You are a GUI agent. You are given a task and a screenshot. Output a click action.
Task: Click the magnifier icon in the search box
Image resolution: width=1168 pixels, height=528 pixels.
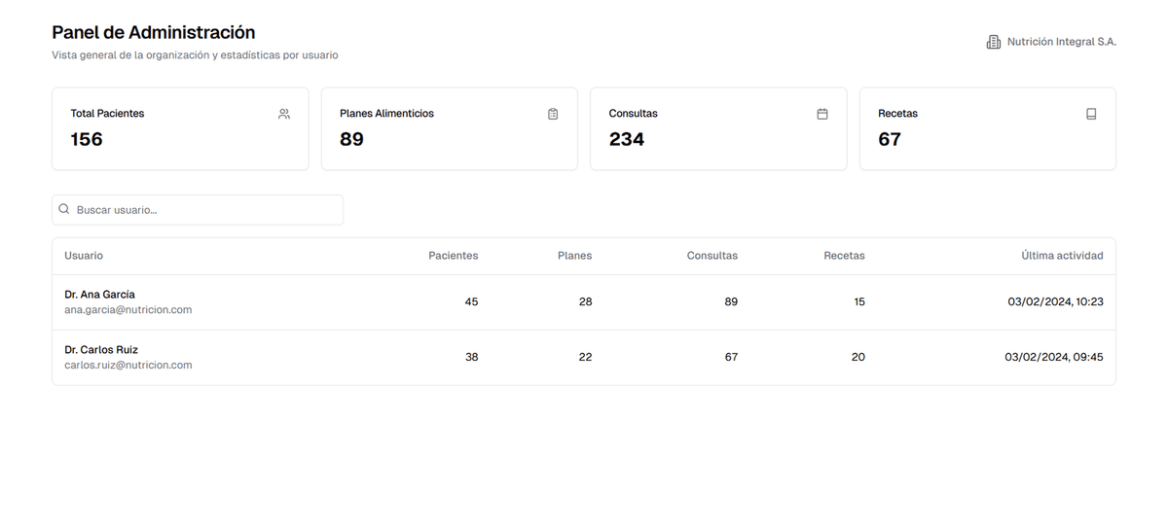tap(64, 209)
